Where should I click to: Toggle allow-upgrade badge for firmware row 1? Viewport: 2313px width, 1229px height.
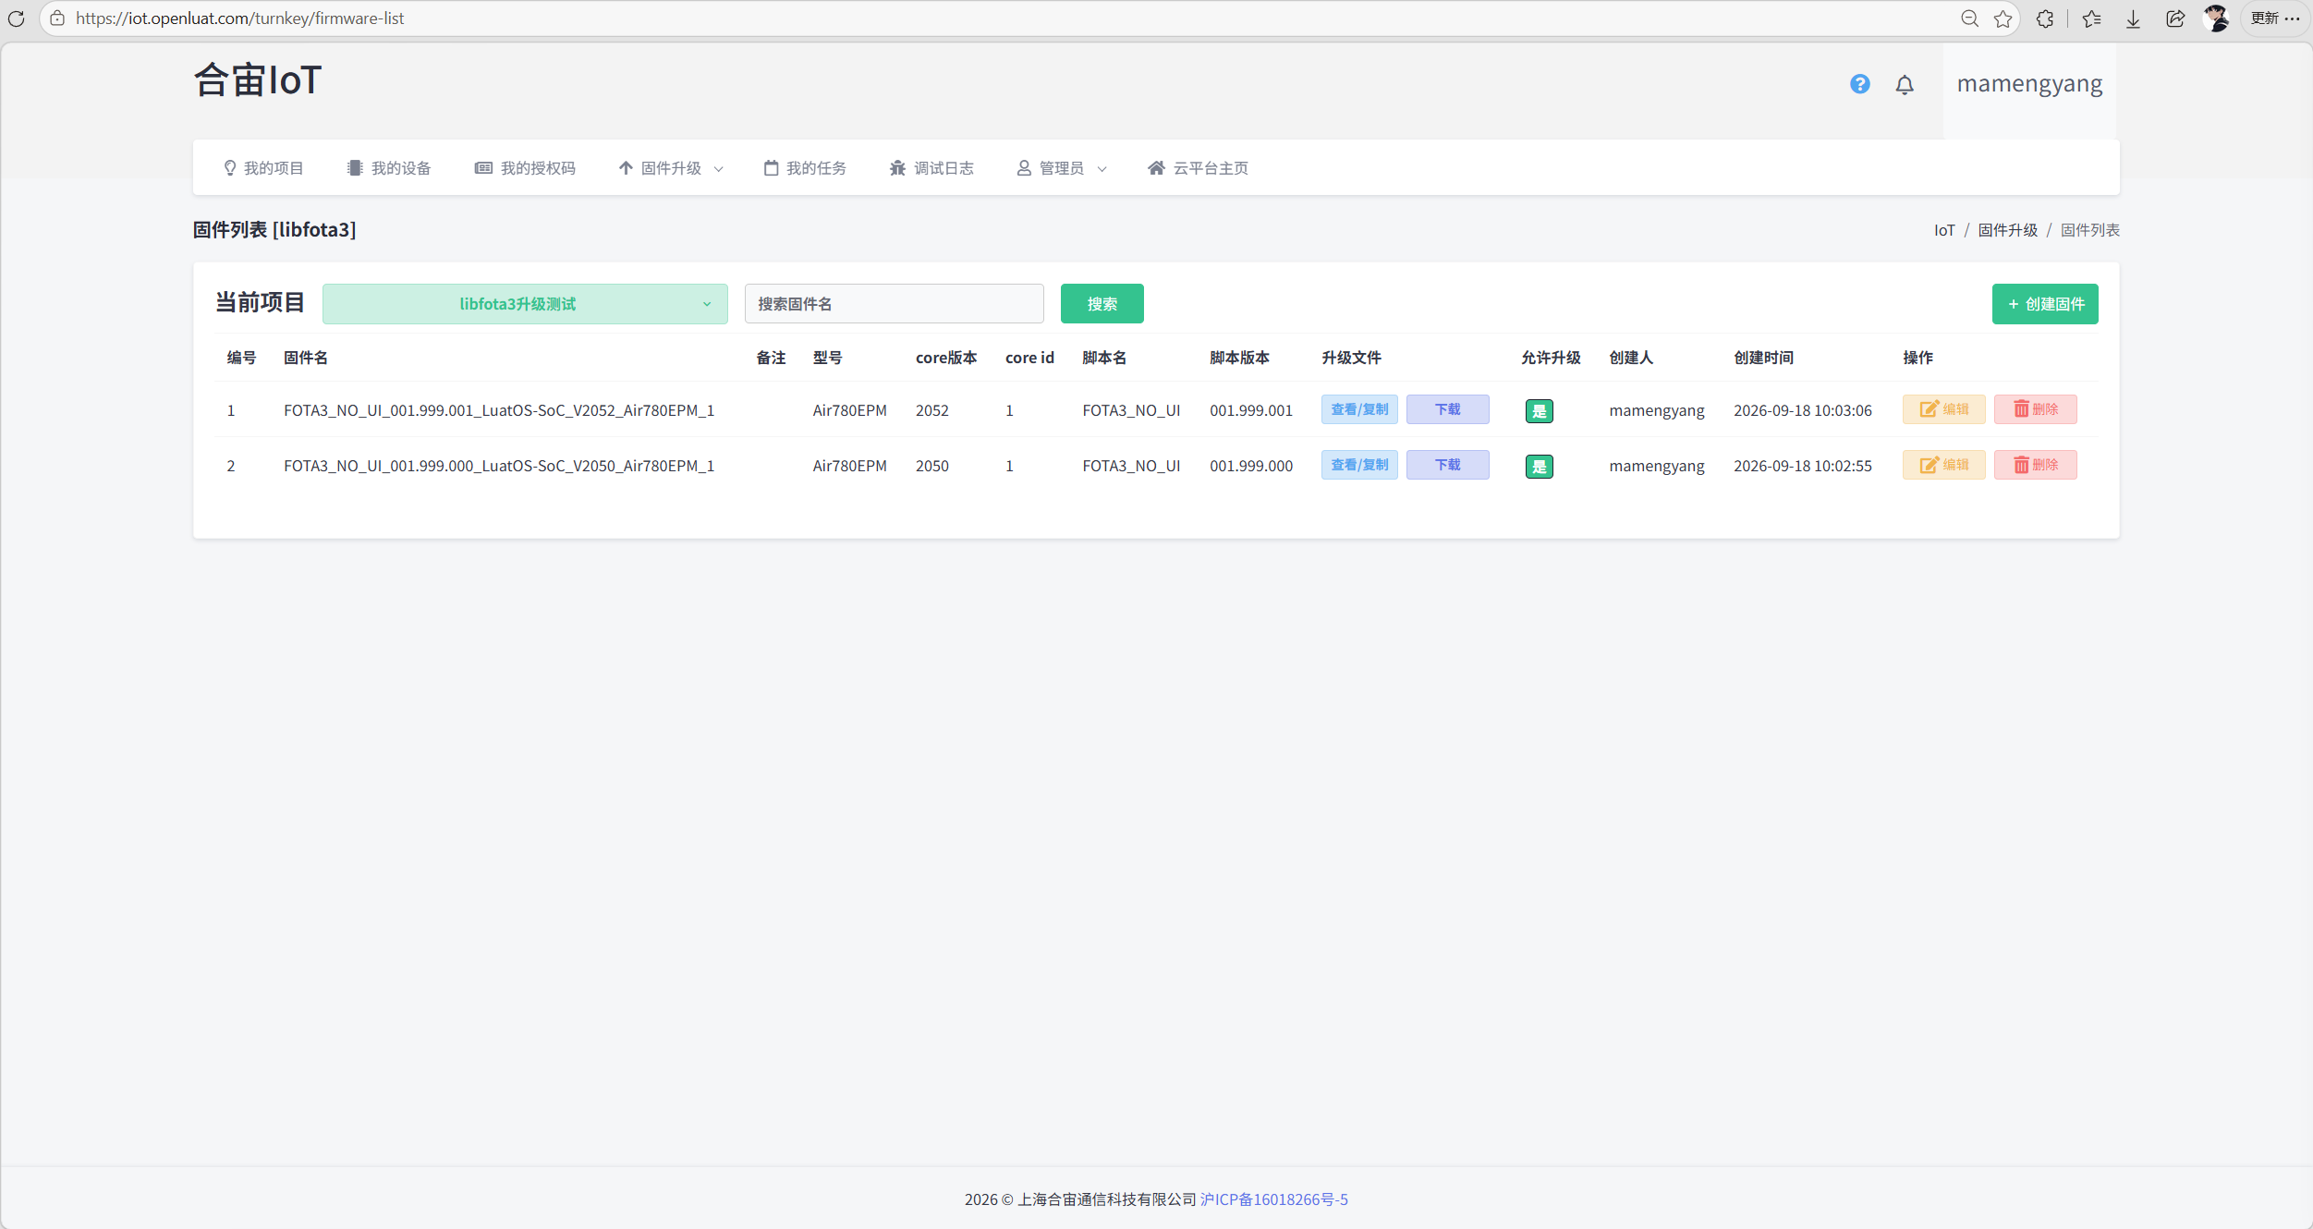pos(1539,411)
